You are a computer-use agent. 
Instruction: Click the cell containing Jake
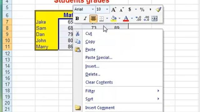47,22
